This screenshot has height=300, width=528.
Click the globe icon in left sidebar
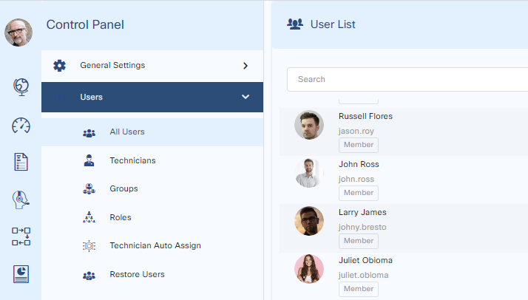21,86
